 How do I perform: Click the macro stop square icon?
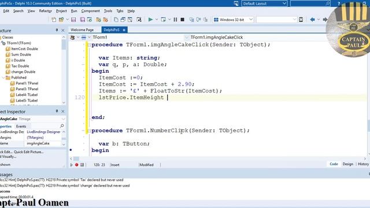82,165
